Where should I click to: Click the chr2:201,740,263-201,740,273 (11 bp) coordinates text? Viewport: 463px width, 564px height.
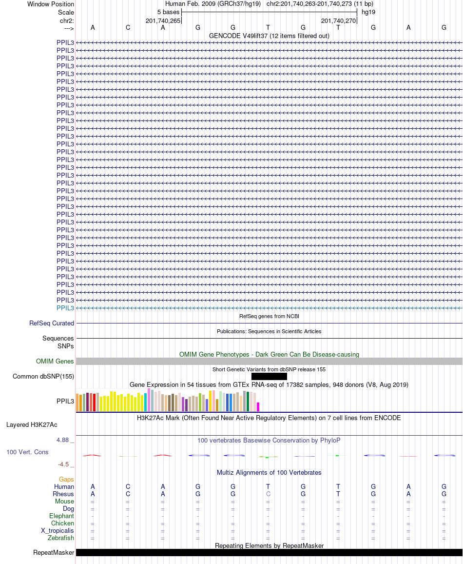click(x=320, y=4)
